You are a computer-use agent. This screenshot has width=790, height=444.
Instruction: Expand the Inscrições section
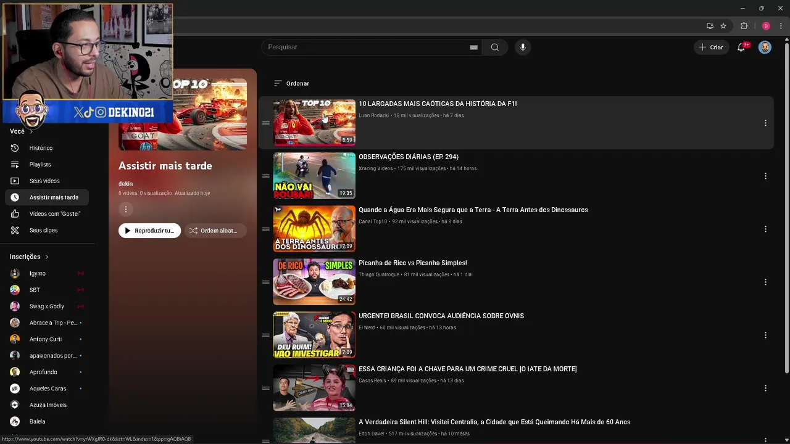tap(29, 257)
